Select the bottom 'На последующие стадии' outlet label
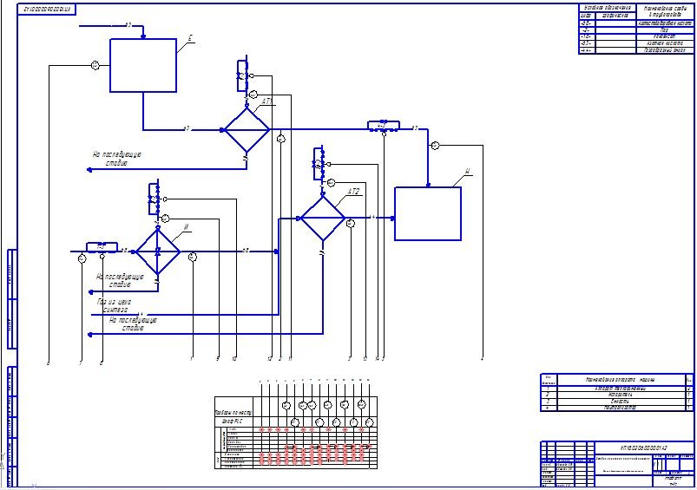697x490 pixels. [132, 323]
